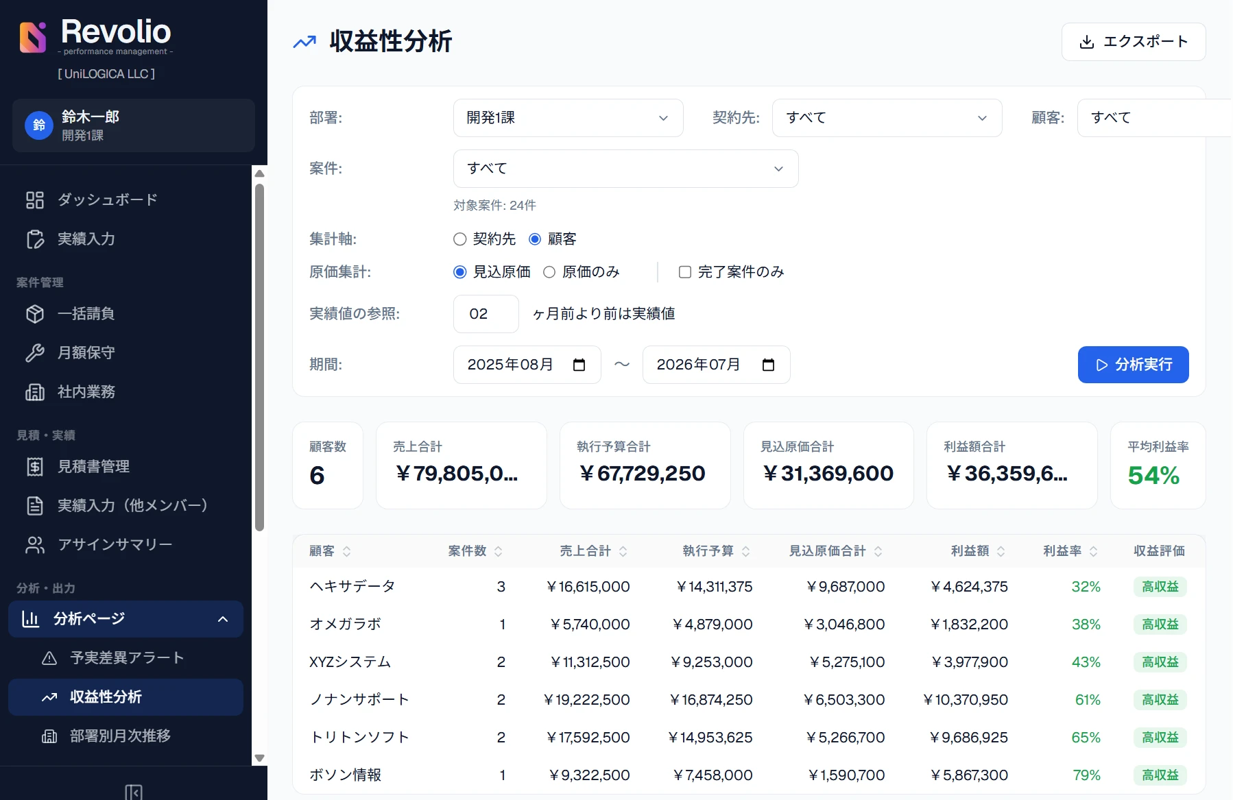The height and width of the screenshot is (800, 1233).
Task: Click the 分析ページ bar chart icon
Action: [30, 619]
